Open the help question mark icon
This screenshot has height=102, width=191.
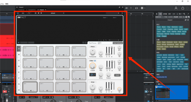click(131, 8)
